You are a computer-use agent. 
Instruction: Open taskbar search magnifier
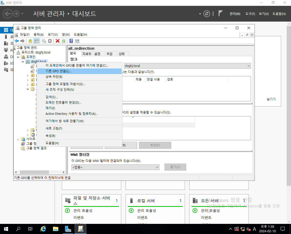(18, 229)
